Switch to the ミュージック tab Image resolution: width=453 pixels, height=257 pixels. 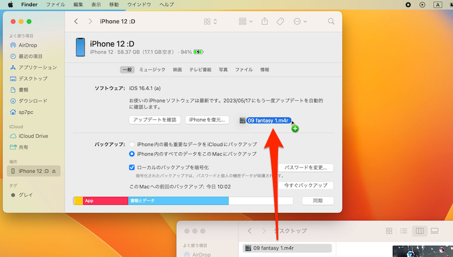click(152, 70)
